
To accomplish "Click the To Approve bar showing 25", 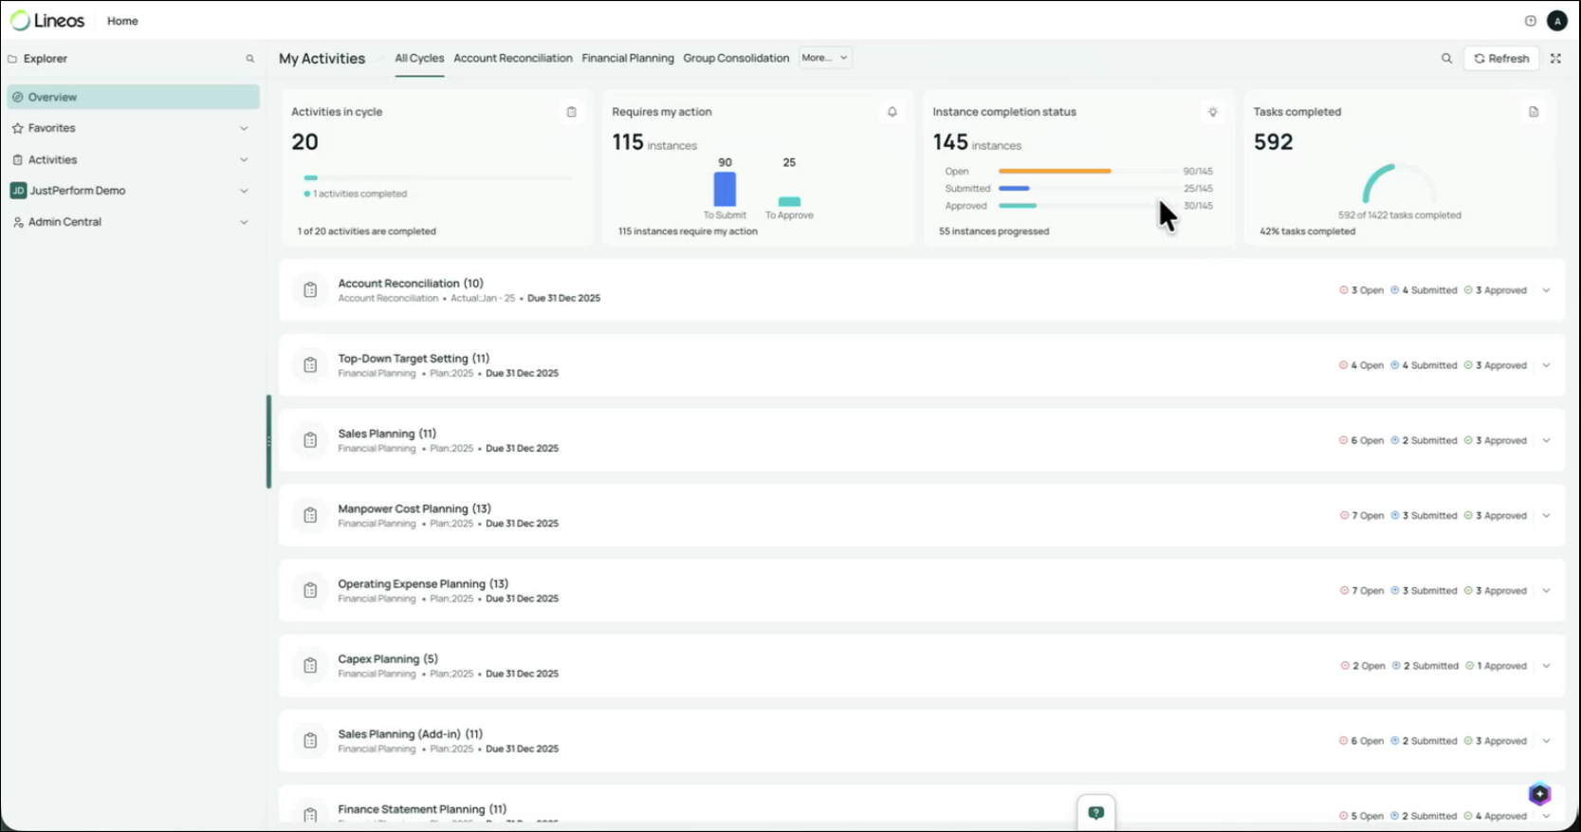I will [x=789, y=201].
